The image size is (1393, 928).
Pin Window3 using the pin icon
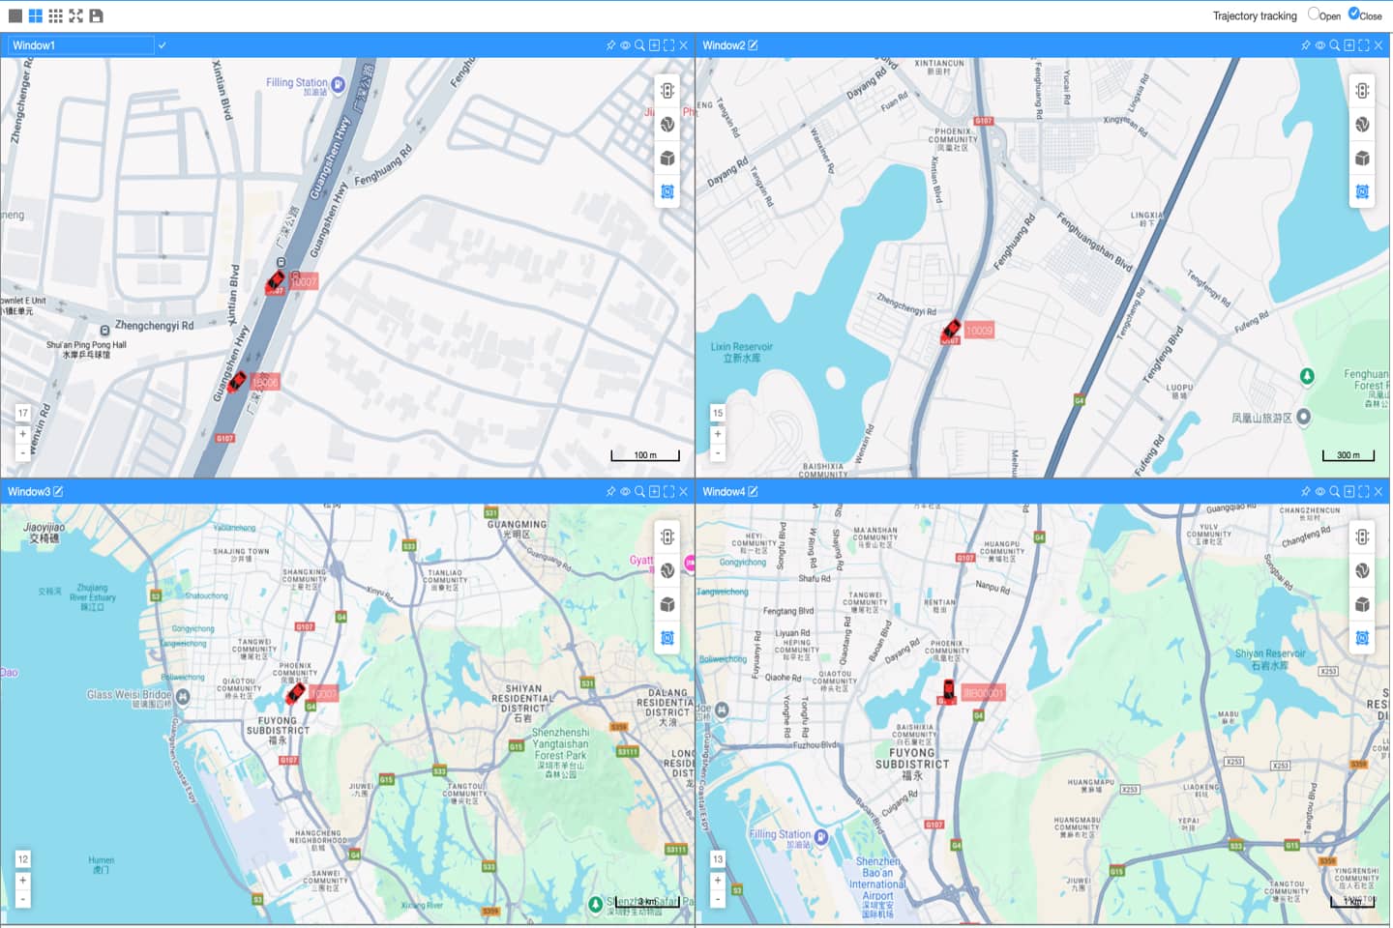pos(610,492)
